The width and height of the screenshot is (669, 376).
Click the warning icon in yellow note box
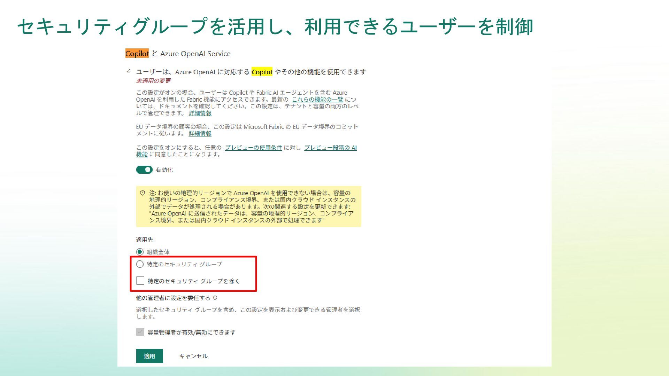click(143, 193)
